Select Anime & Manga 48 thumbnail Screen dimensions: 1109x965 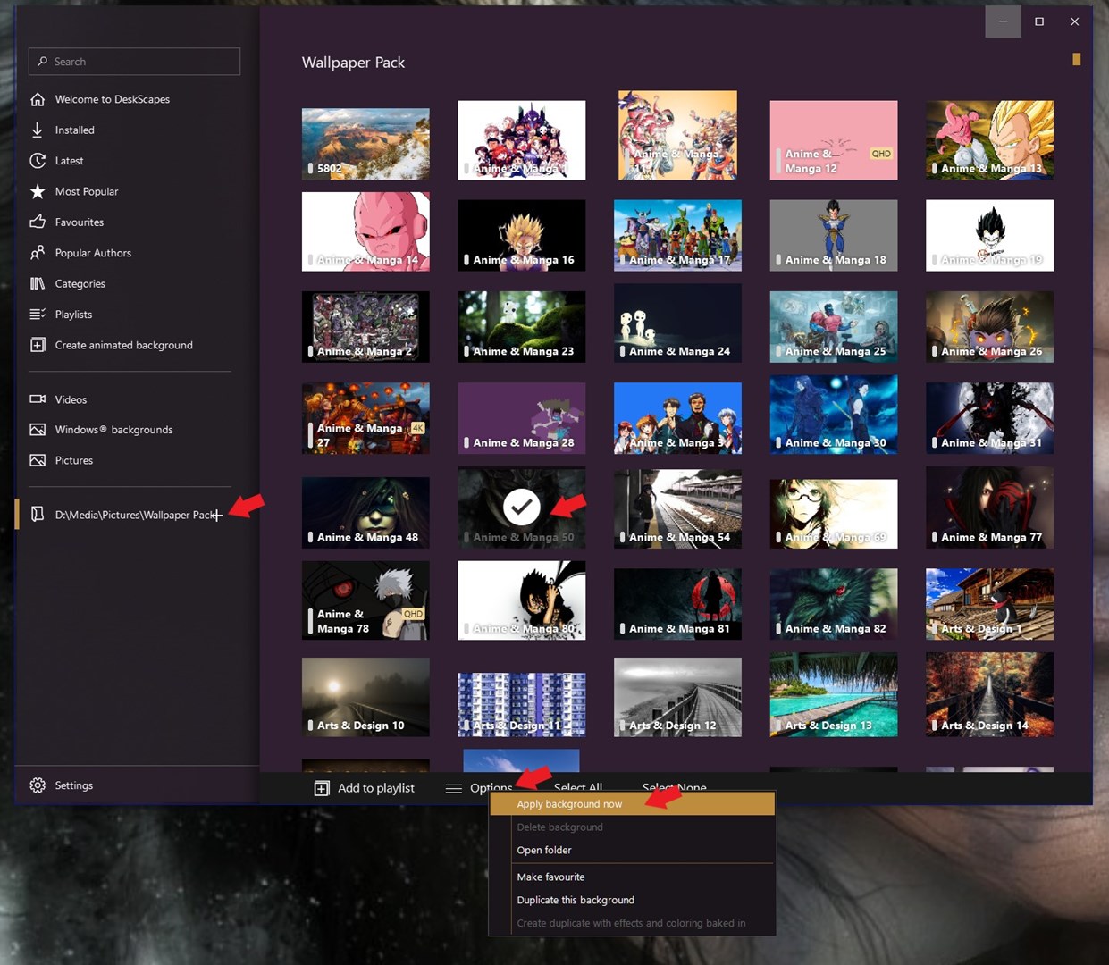tap(365, 512)
